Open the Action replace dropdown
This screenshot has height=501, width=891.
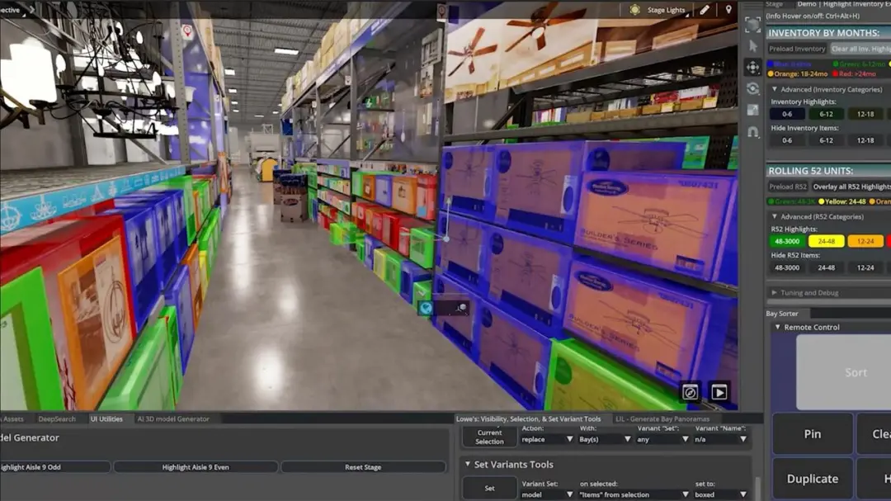pos(547,440)
